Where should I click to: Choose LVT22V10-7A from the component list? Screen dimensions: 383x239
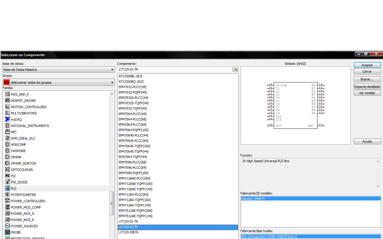click(128, 221)
